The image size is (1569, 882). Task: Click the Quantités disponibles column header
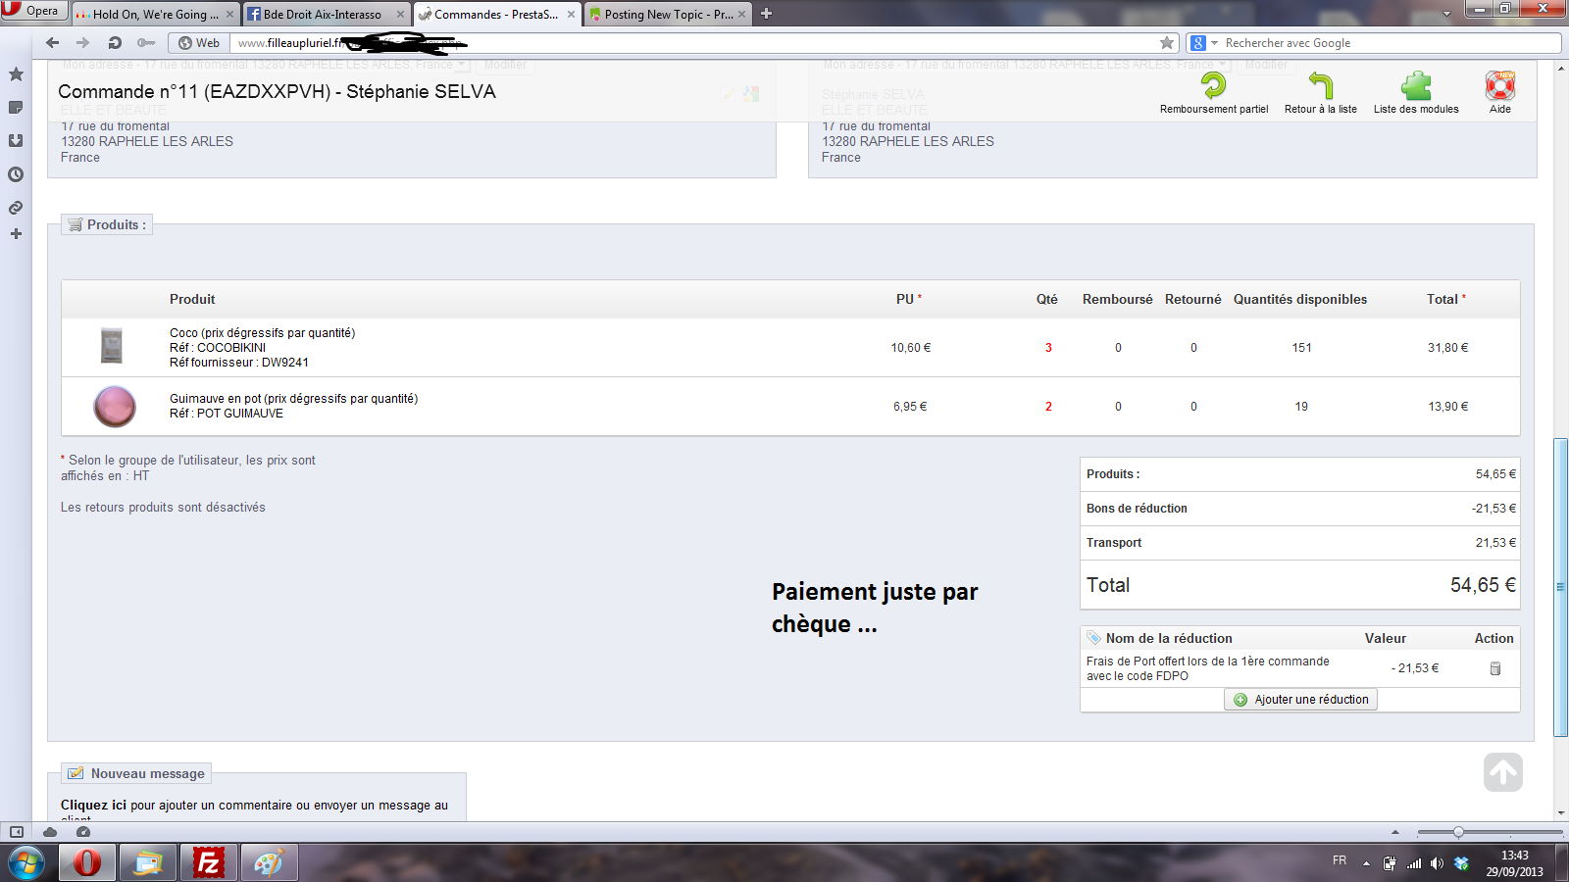point(1300,299)
